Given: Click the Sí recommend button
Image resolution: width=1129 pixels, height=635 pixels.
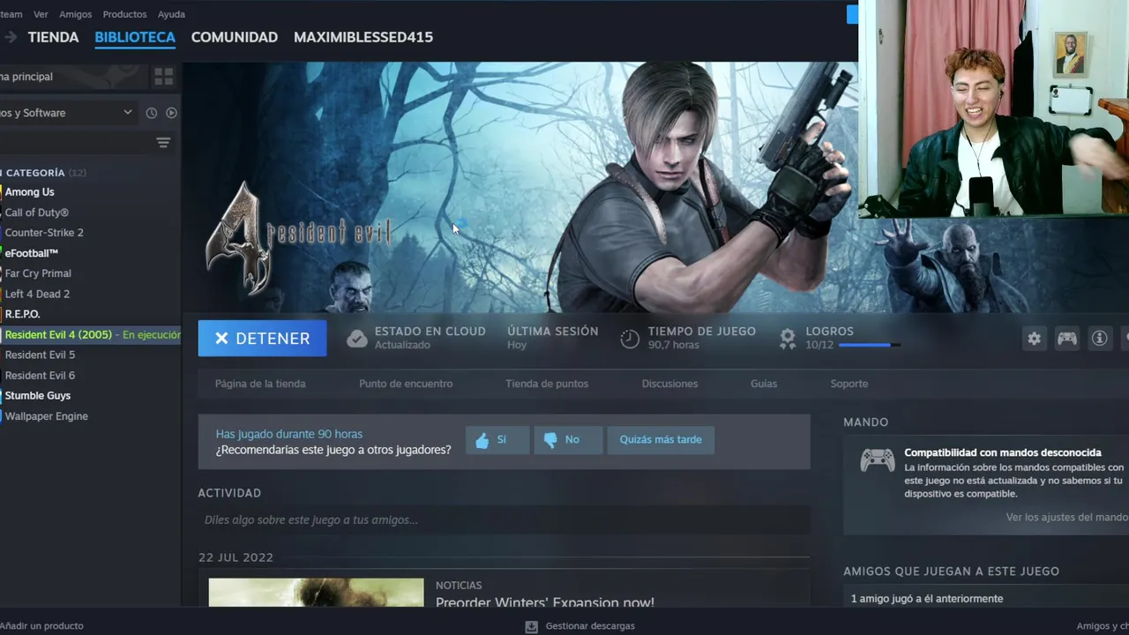Looking at the screenshot, I should pos(497,440).
